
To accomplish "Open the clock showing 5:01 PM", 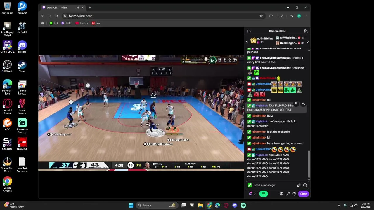I will click(366, 205).
